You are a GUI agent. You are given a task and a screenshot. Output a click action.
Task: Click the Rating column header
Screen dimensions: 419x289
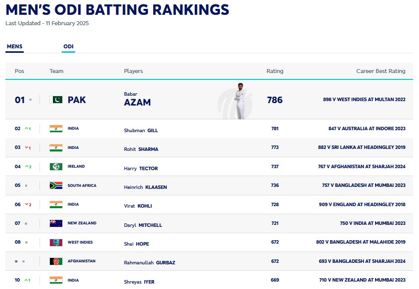point(275,71)
